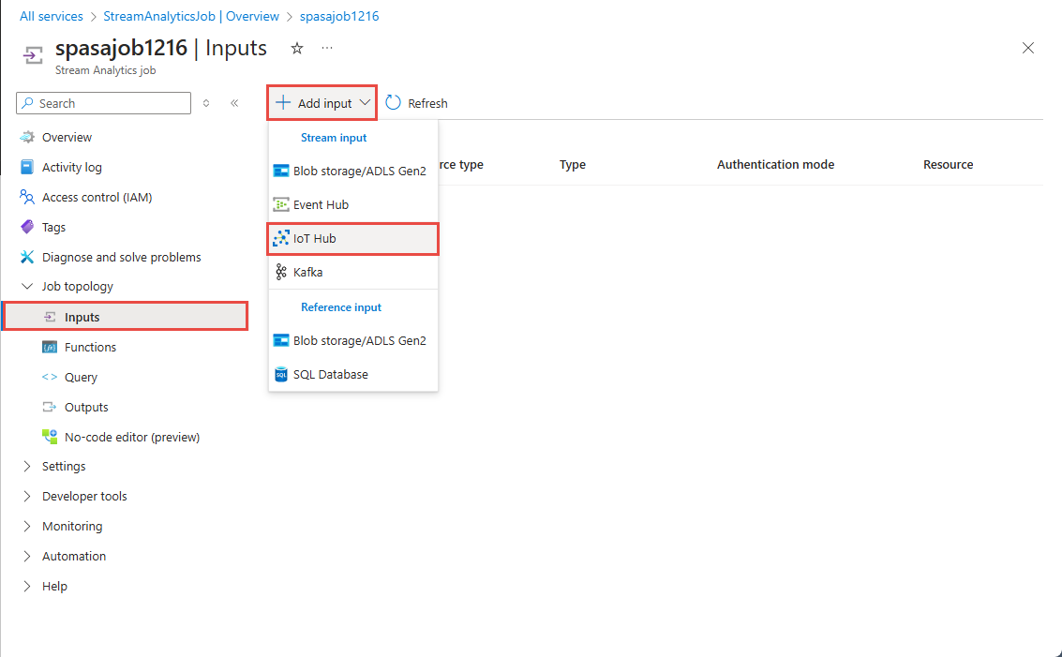Expand the Developer tools section
The image size is (1062, 657).
[x=27, y=497]
